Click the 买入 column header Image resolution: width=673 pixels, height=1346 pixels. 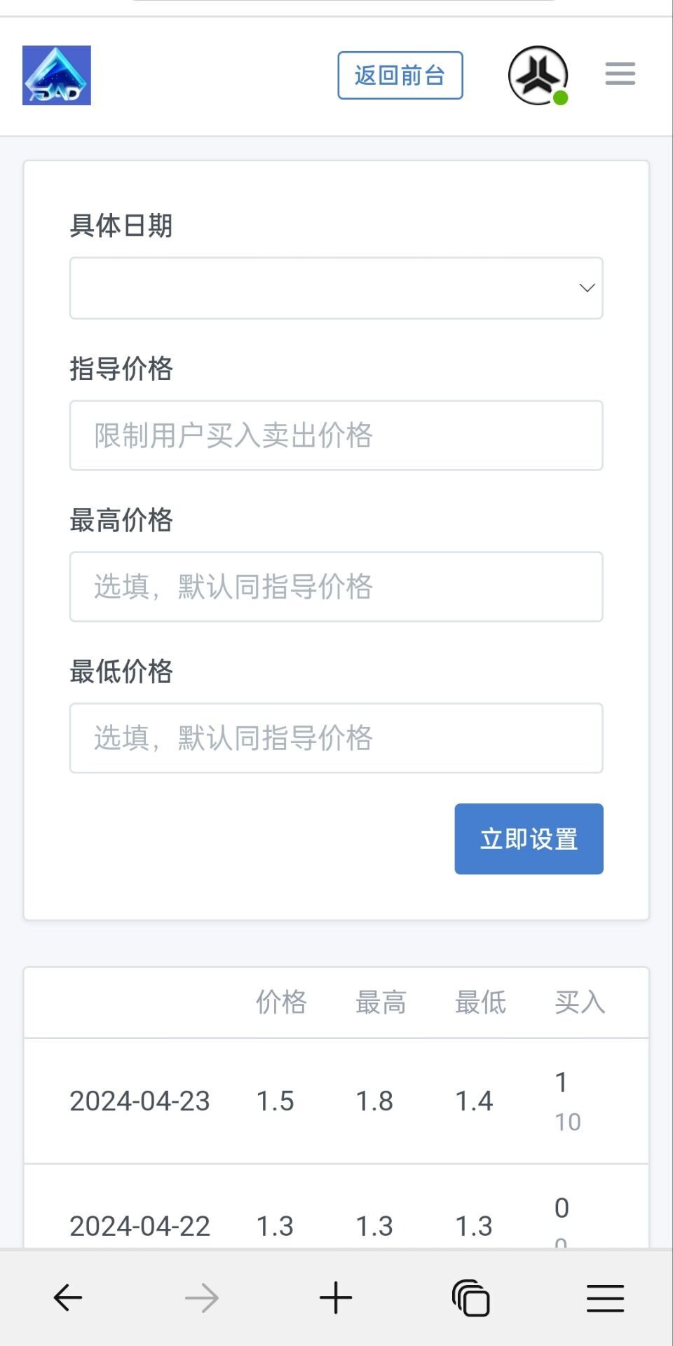click(x=580, y=1002)
